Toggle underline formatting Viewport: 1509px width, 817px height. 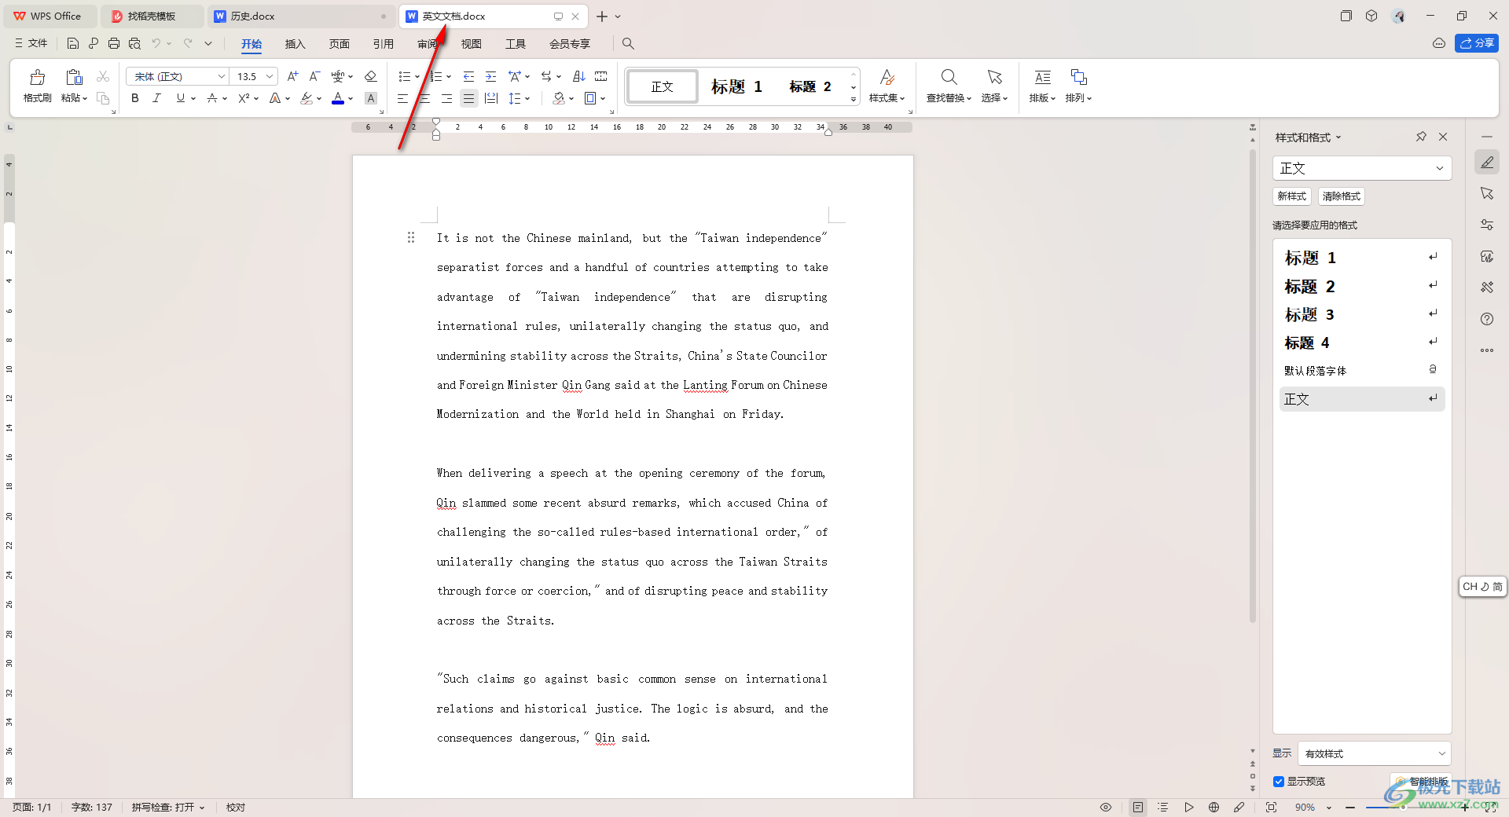click(181, 98)
